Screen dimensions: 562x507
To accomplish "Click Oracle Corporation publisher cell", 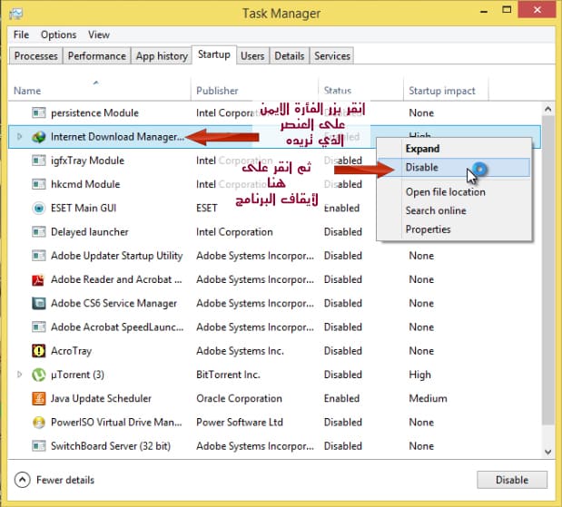I will pos(239,398).
